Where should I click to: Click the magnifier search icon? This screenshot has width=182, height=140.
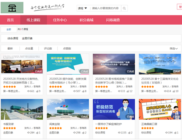[124, 8]
